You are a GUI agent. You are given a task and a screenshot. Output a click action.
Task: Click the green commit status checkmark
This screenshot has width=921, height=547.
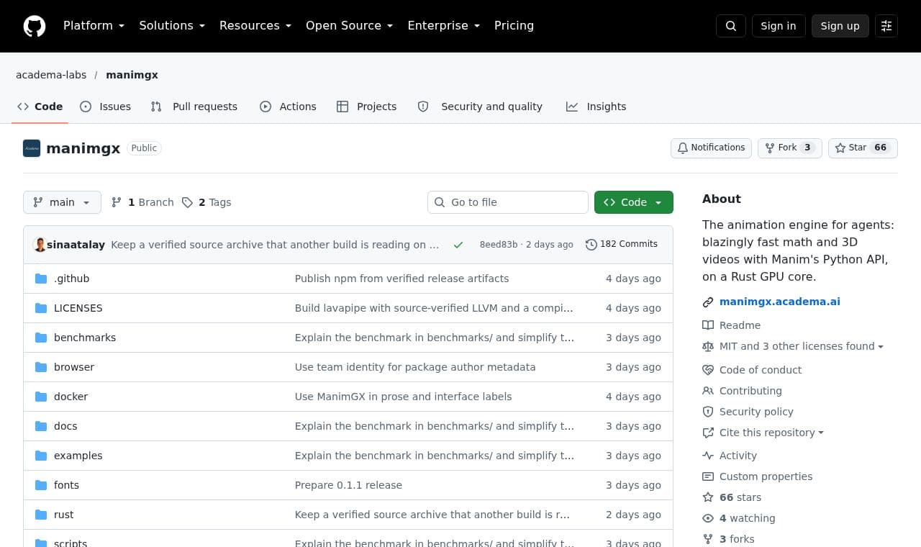458,245
